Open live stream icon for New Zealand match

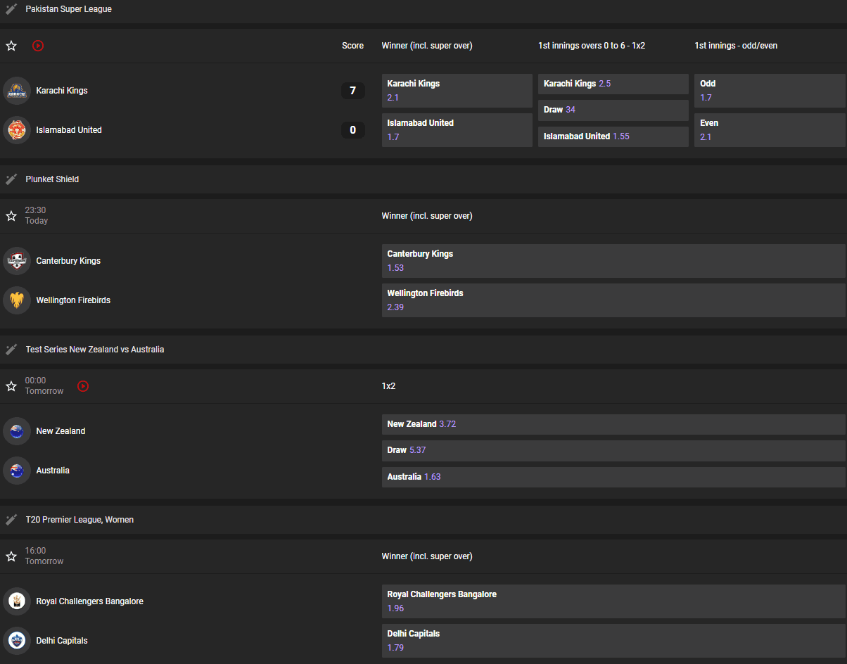pos(83,386)
